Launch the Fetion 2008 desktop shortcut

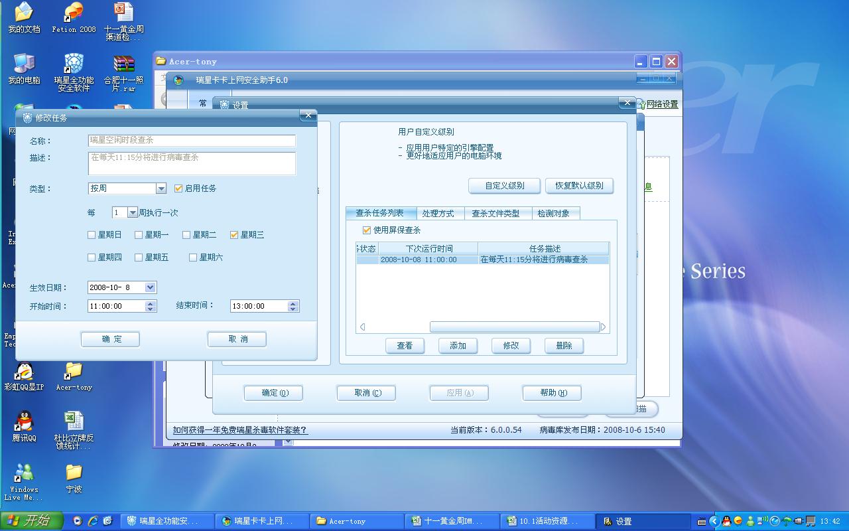coord(74,17)
